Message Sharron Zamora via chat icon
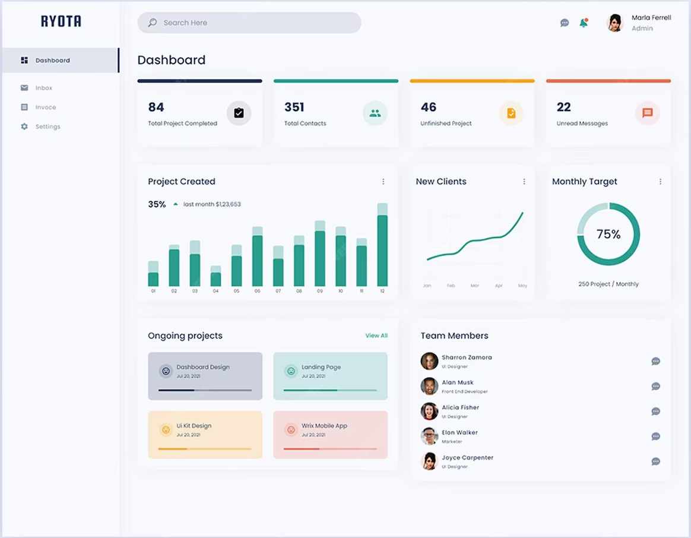The width and height of the screenshot is (691, 538). pyautogui.click(x=655, y=361)
